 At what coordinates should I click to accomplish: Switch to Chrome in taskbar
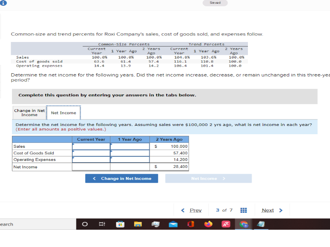pyautogui.click(x=243, y=224)
